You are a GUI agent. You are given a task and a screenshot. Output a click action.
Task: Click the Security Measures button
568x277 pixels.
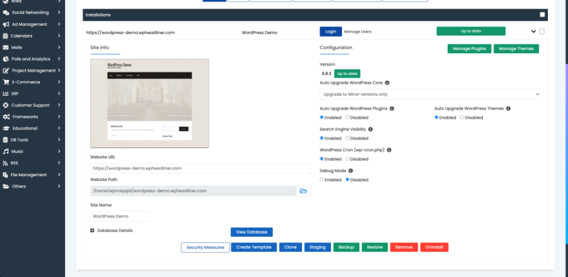pos(205,247)
